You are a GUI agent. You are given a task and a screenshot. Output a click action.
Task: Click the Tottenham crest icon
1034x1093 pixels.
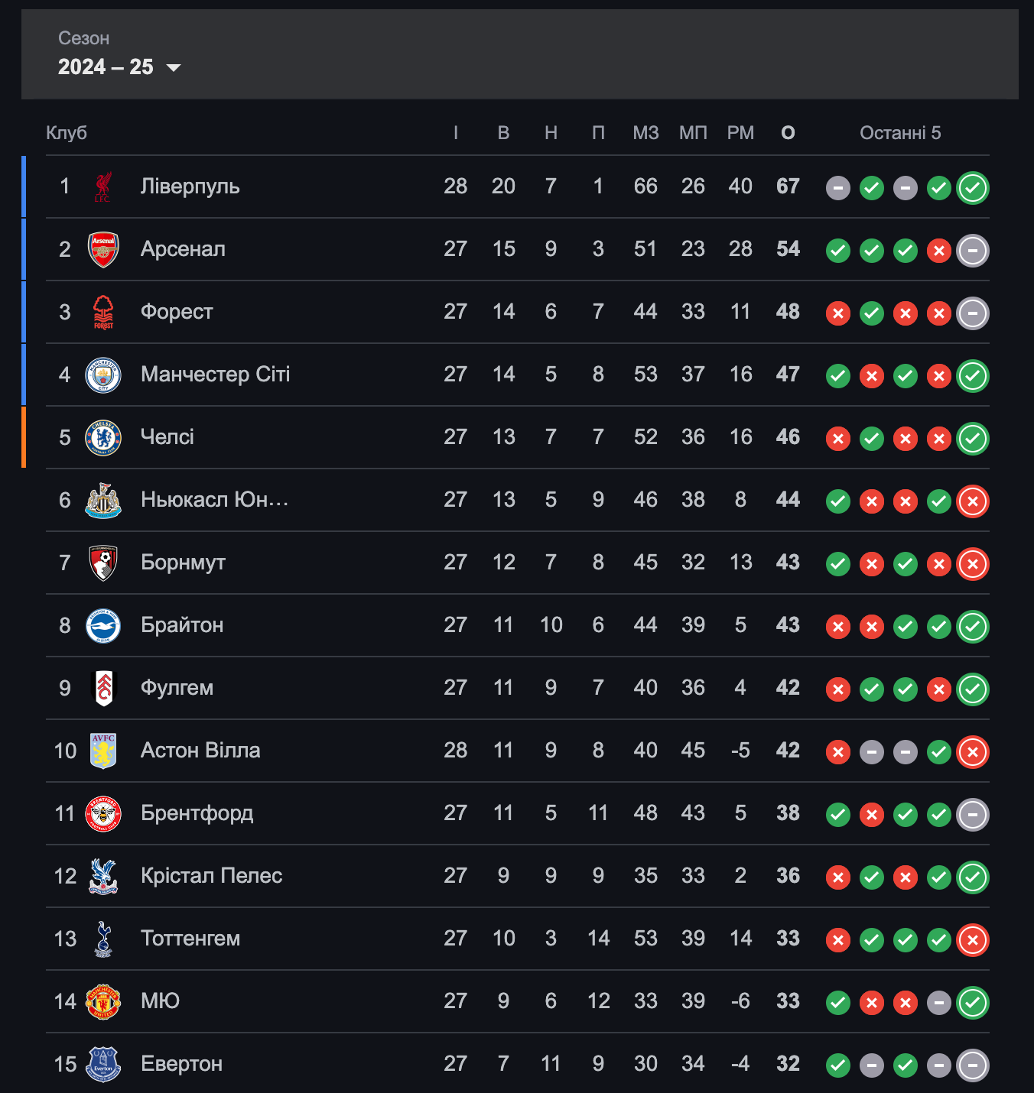[x=103, y=939]
